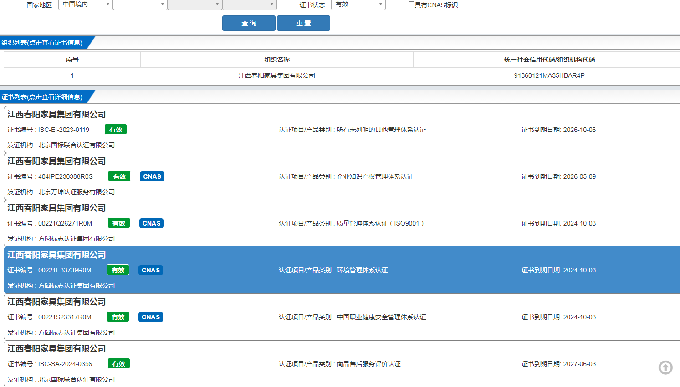680x387 pixels.
Task: Click the expiry date 2026-05-09
Action: click(579, 176)
